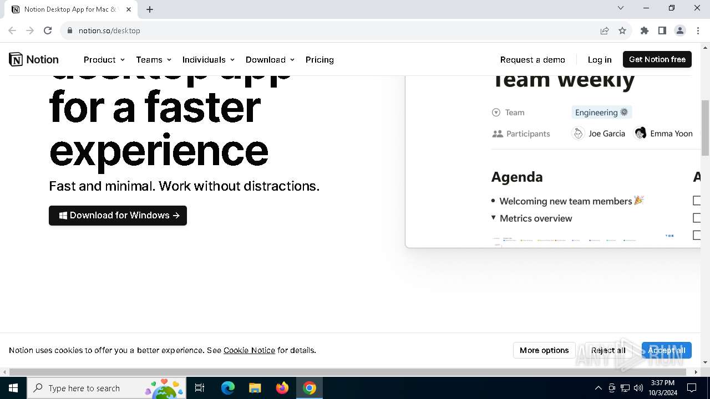Tick the third checkbox below Metrics overview
Image resolution: width=710 pixels, height=399 pixels.
pos(697,235)
